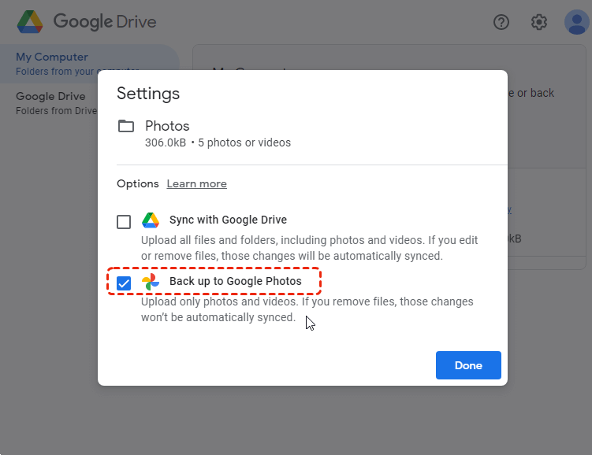The width and height of the screenshot is (592, 455).
Task: Click the account profile avatar
Action: tap(576, 22)
